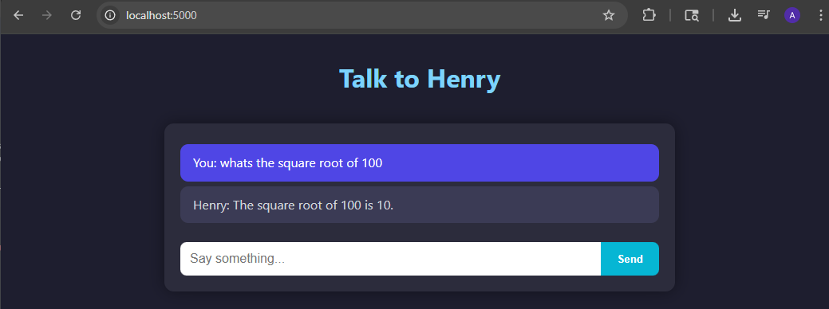Open the media controls icon

point(764,15)
